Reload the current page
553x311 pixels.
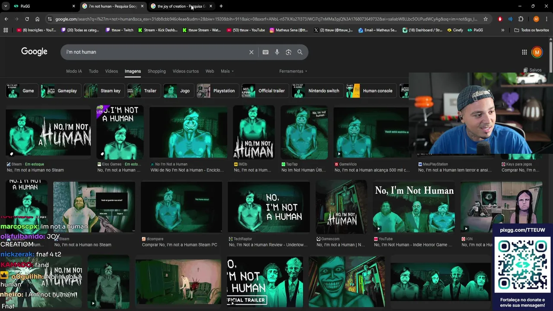point(27,19)
